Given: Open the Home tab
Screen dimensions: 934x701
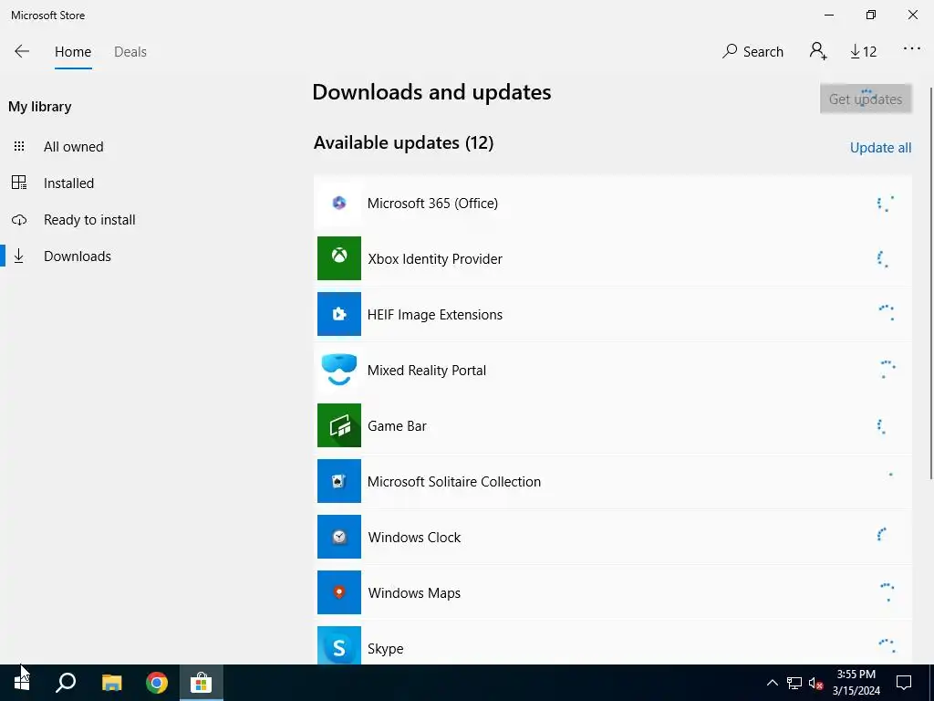Looking at the screenshot, I should click(x=73, y=52).
